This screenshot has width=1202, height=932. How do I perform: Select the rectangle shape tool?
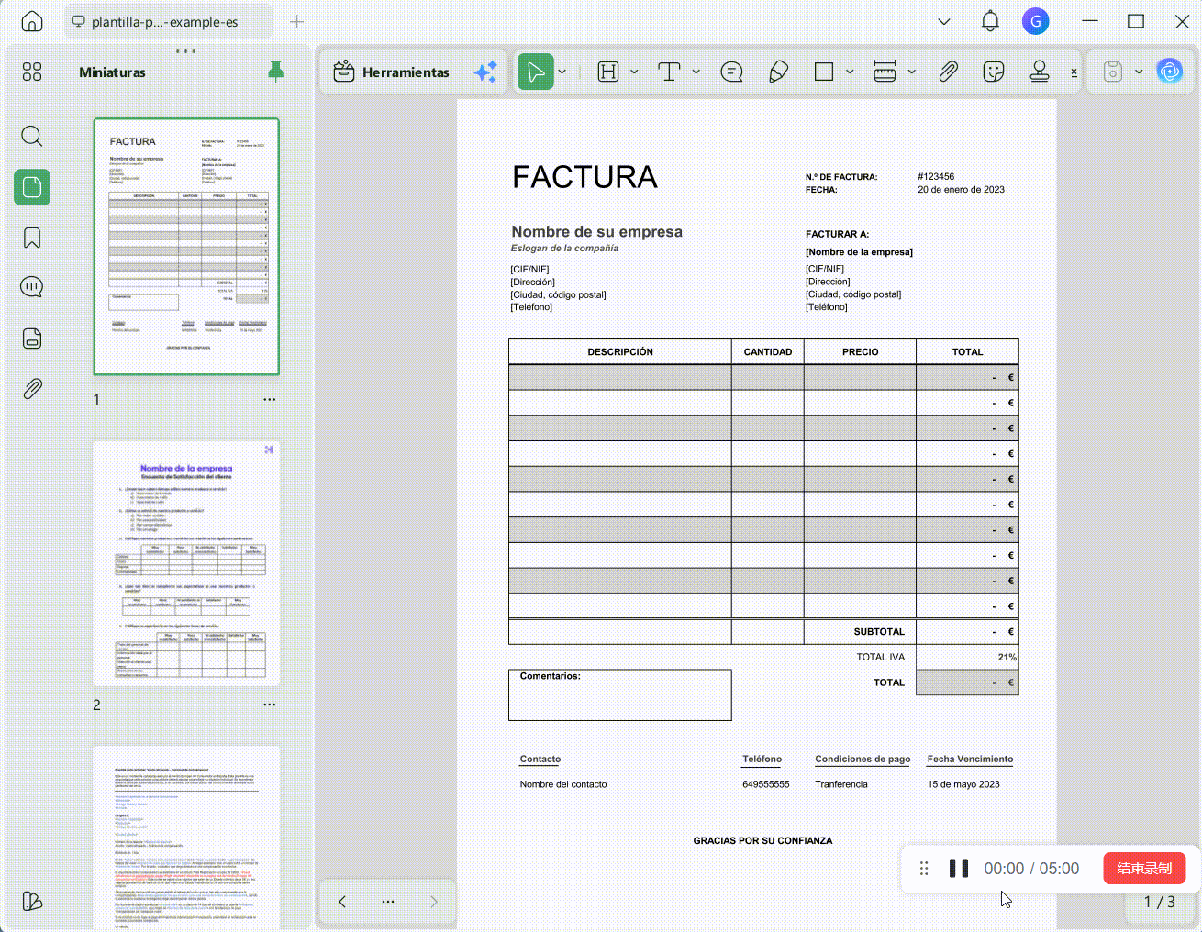click(824, 72)
